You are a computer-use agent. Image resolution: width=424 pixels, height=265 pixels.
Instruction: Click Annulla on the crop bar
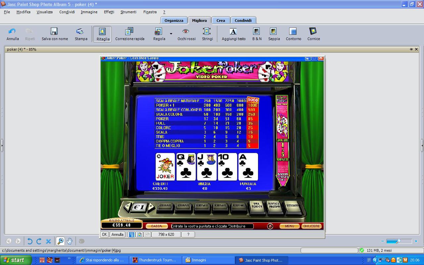[117, 235]
